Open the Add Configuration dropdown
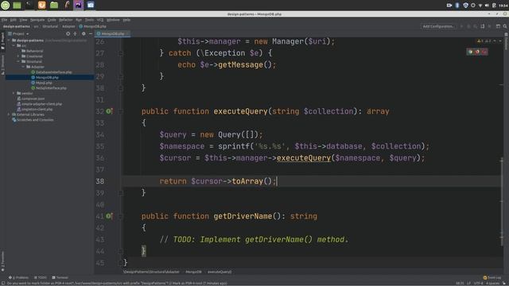The image size is (509, 286). pos(438,26)
